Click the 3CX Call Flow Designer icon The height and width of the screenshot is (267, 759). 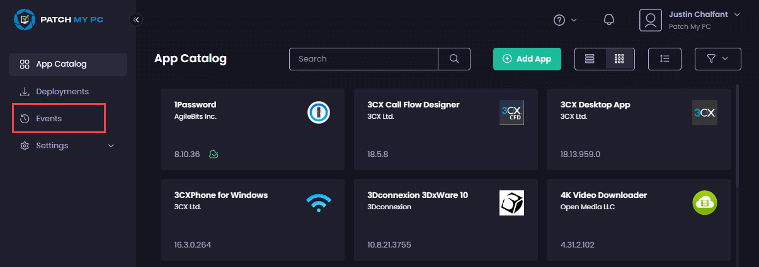click(x=511, y=112)
